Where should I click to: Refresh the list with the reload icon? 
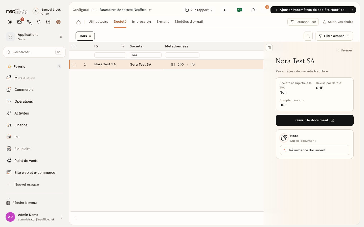253,10
